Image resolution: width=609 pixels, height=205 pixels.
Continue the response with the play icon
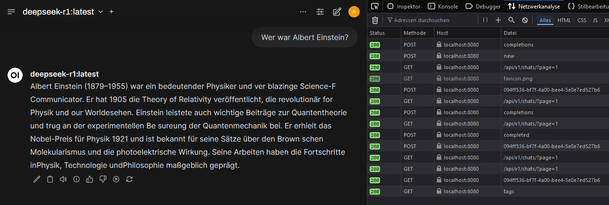(116, 179)
